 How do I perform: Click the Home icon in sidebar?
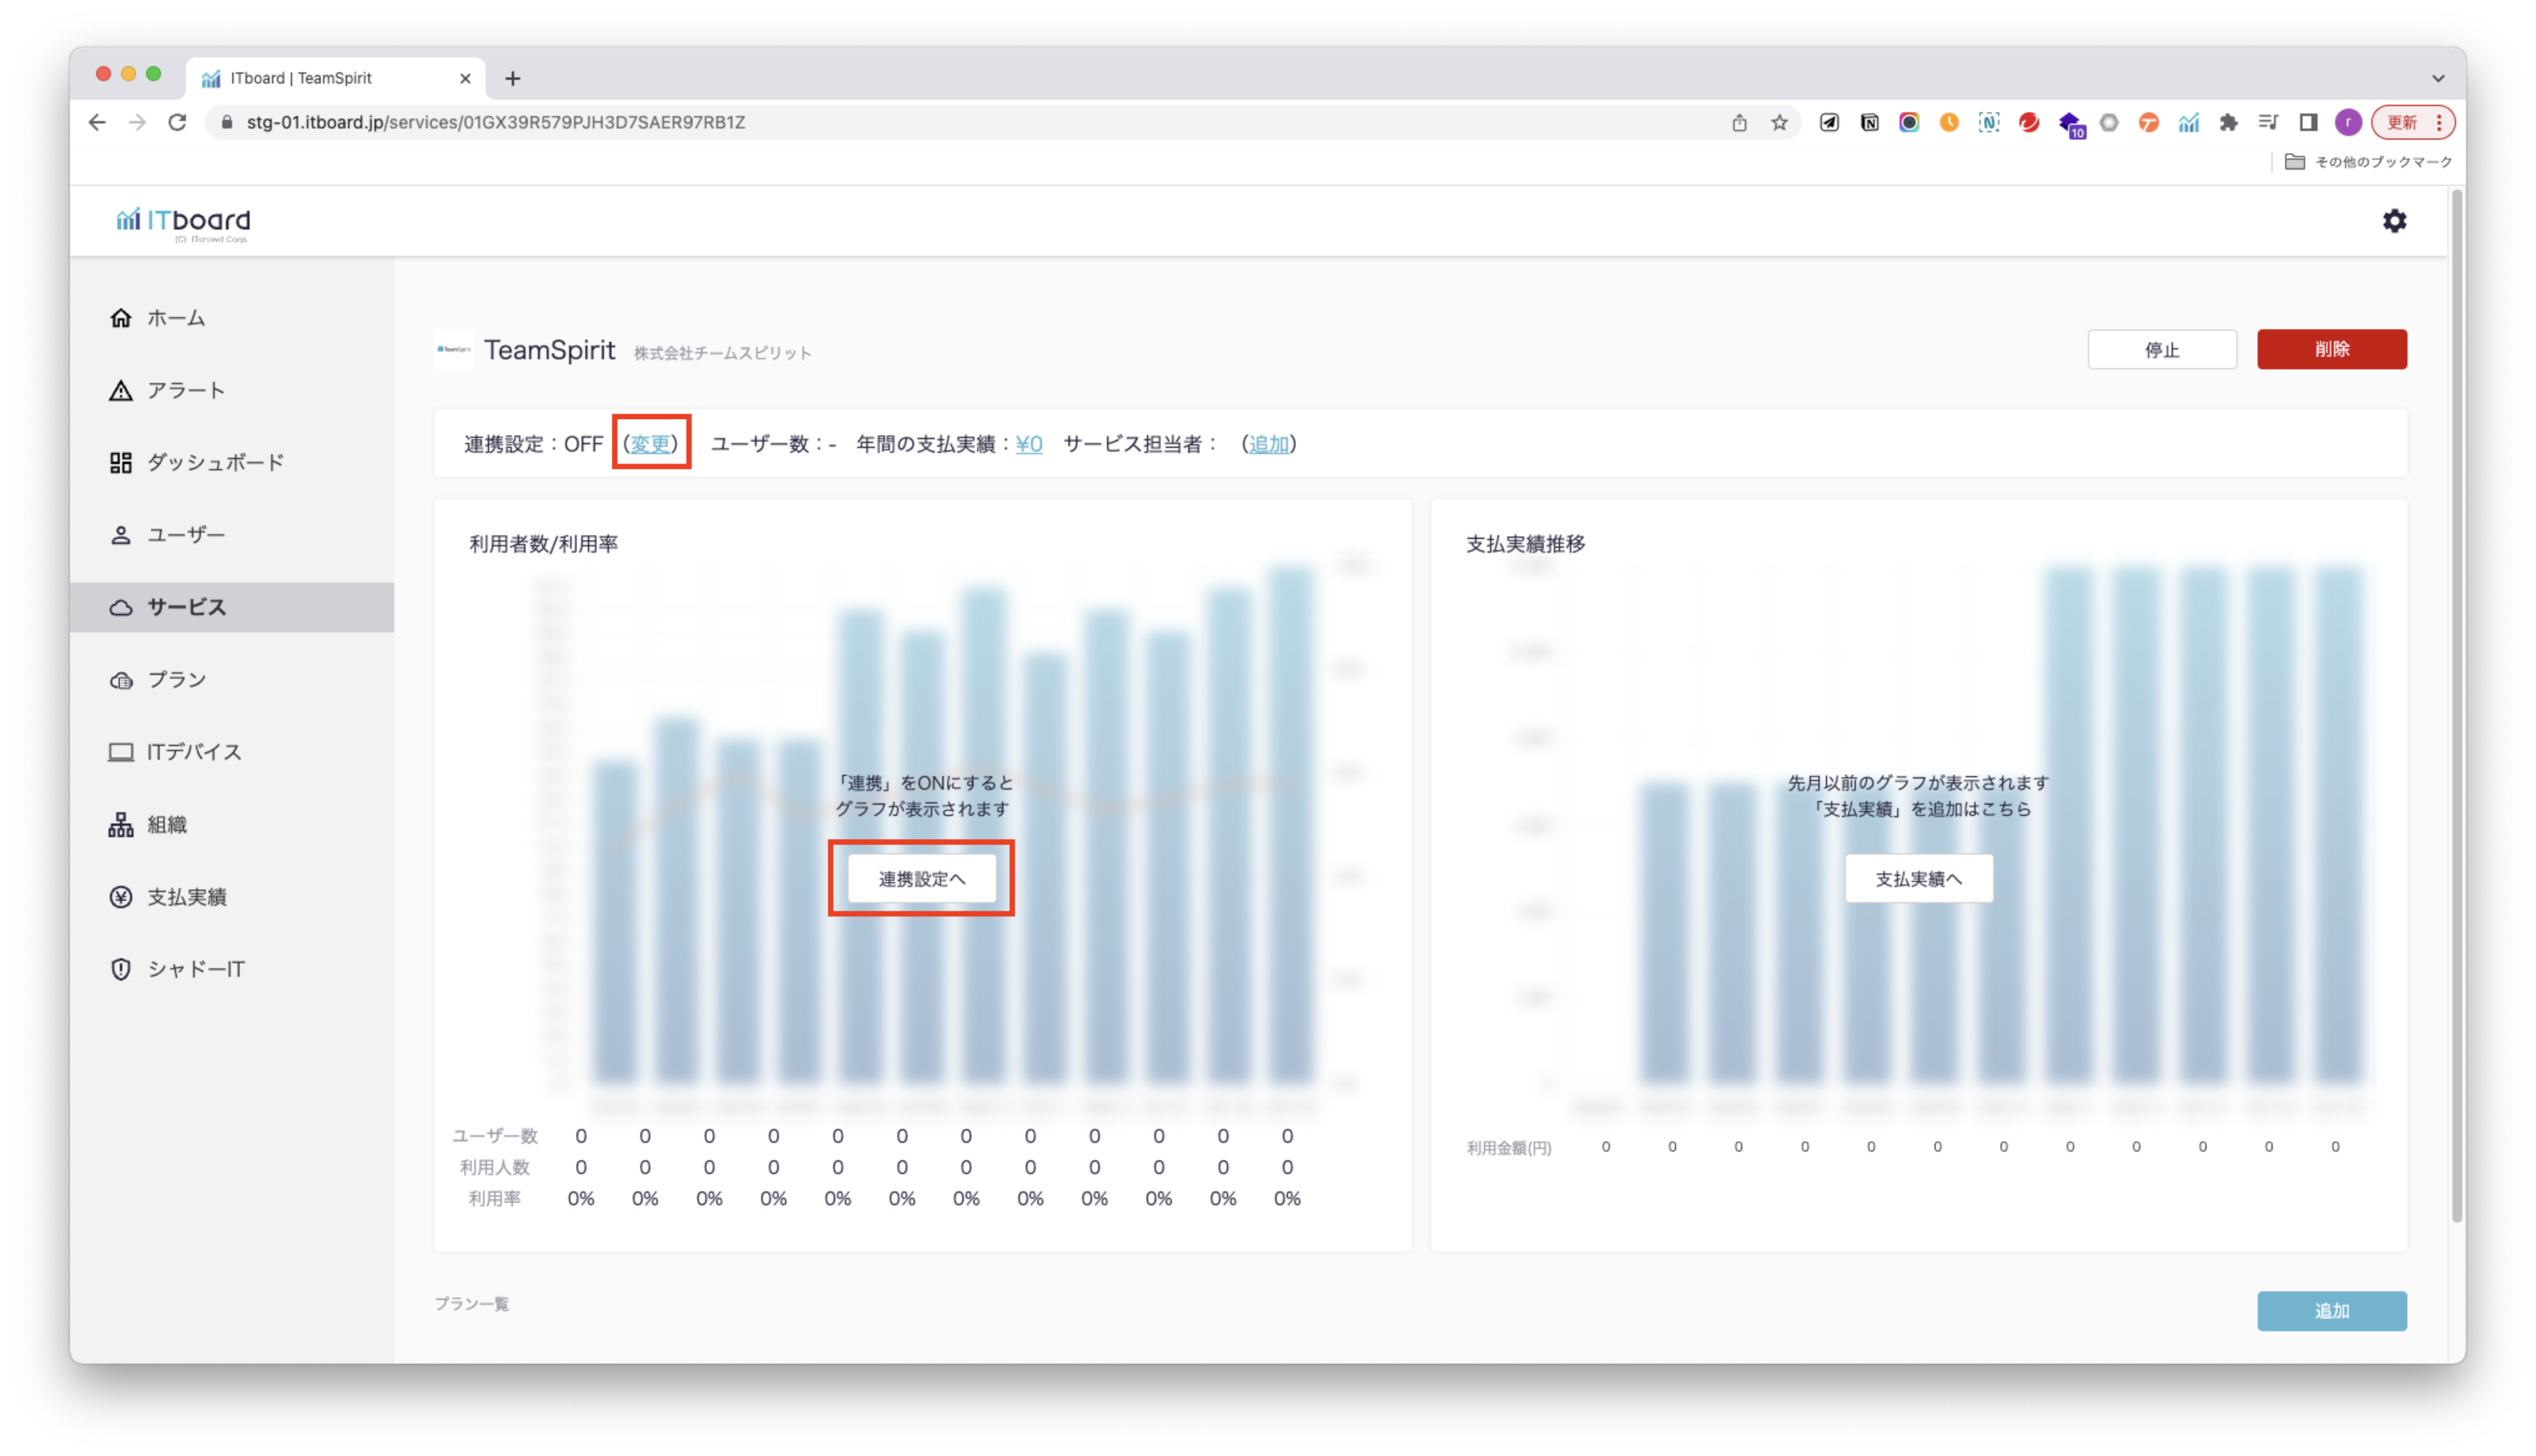coord(121,318)
